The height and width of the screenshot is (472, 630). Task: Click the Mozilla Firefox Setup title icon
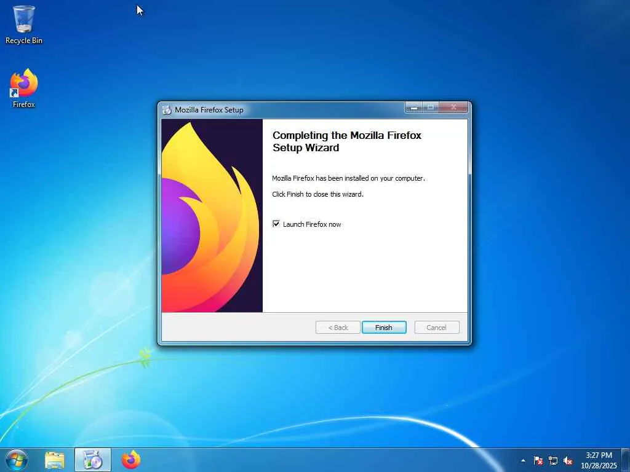[167, 109]
